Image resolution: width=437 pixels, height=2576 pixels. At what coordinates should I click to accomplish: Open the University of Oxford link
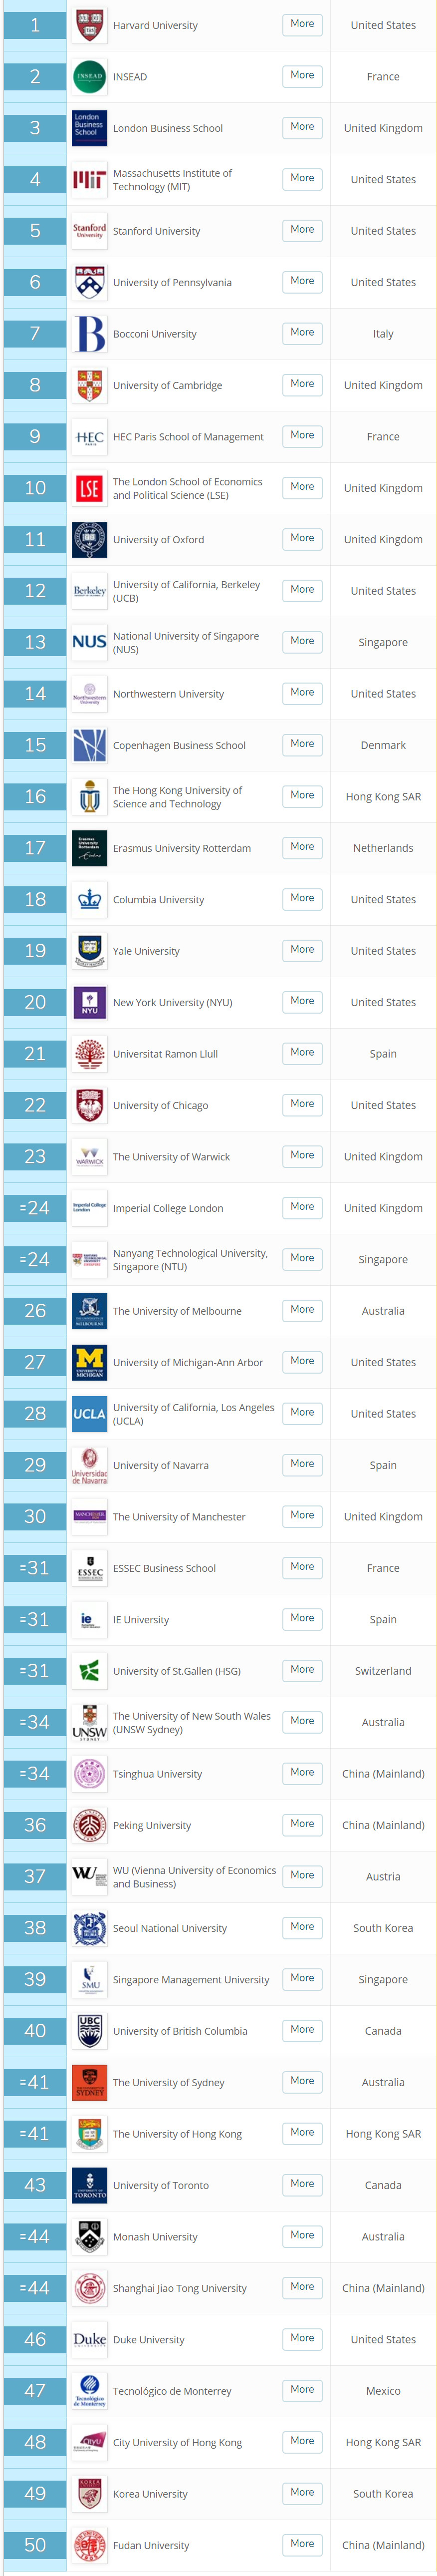pos(158,540)
